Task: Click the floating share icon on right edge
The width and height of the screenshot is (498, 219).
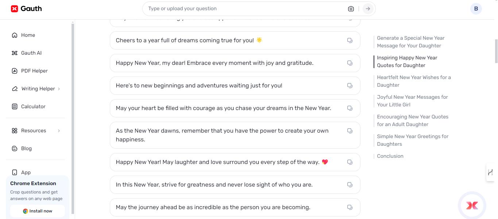Action: (491, 172)
